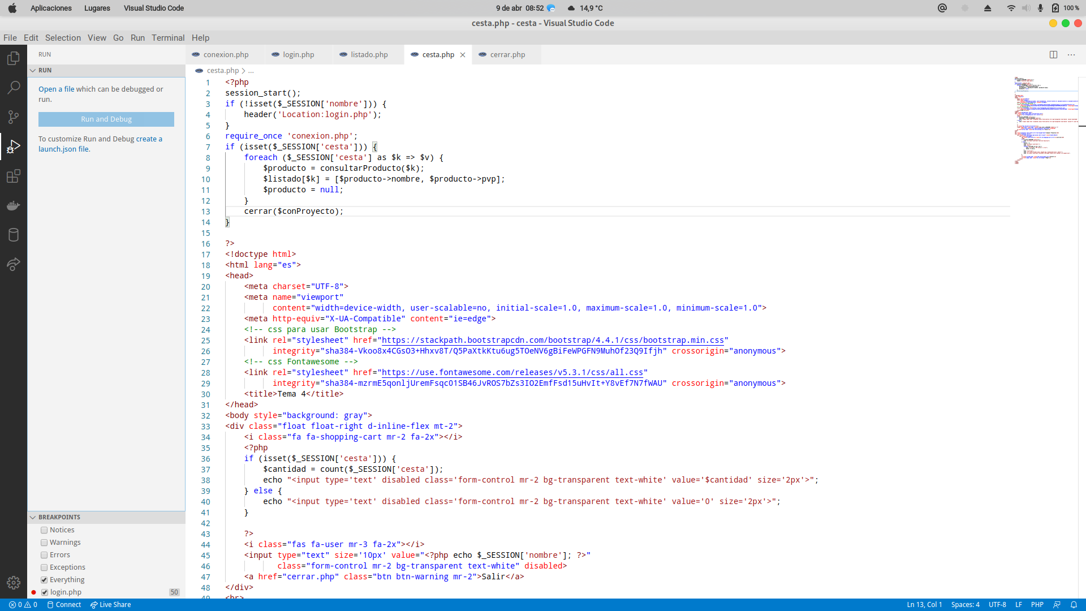Viewport: 1086px width, 611px height.
Task: Click the battery indicator in the top bar
Action: coord(1066,8)
